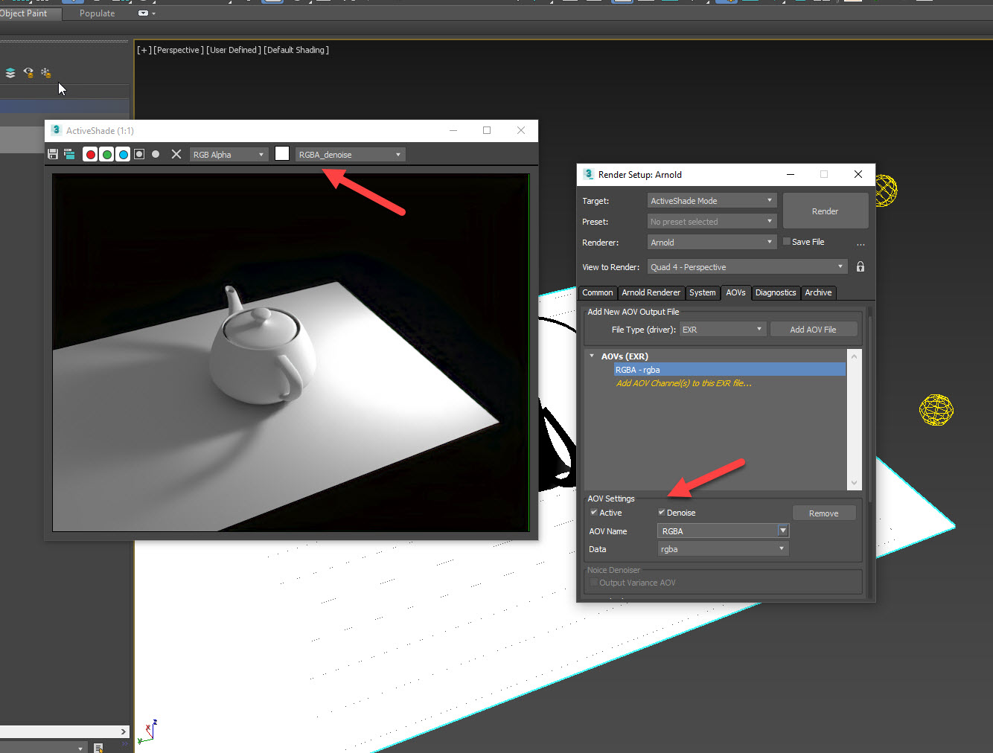993x753 pixels.
Task: Close the Render Setup window
Action: pos(858,174)
